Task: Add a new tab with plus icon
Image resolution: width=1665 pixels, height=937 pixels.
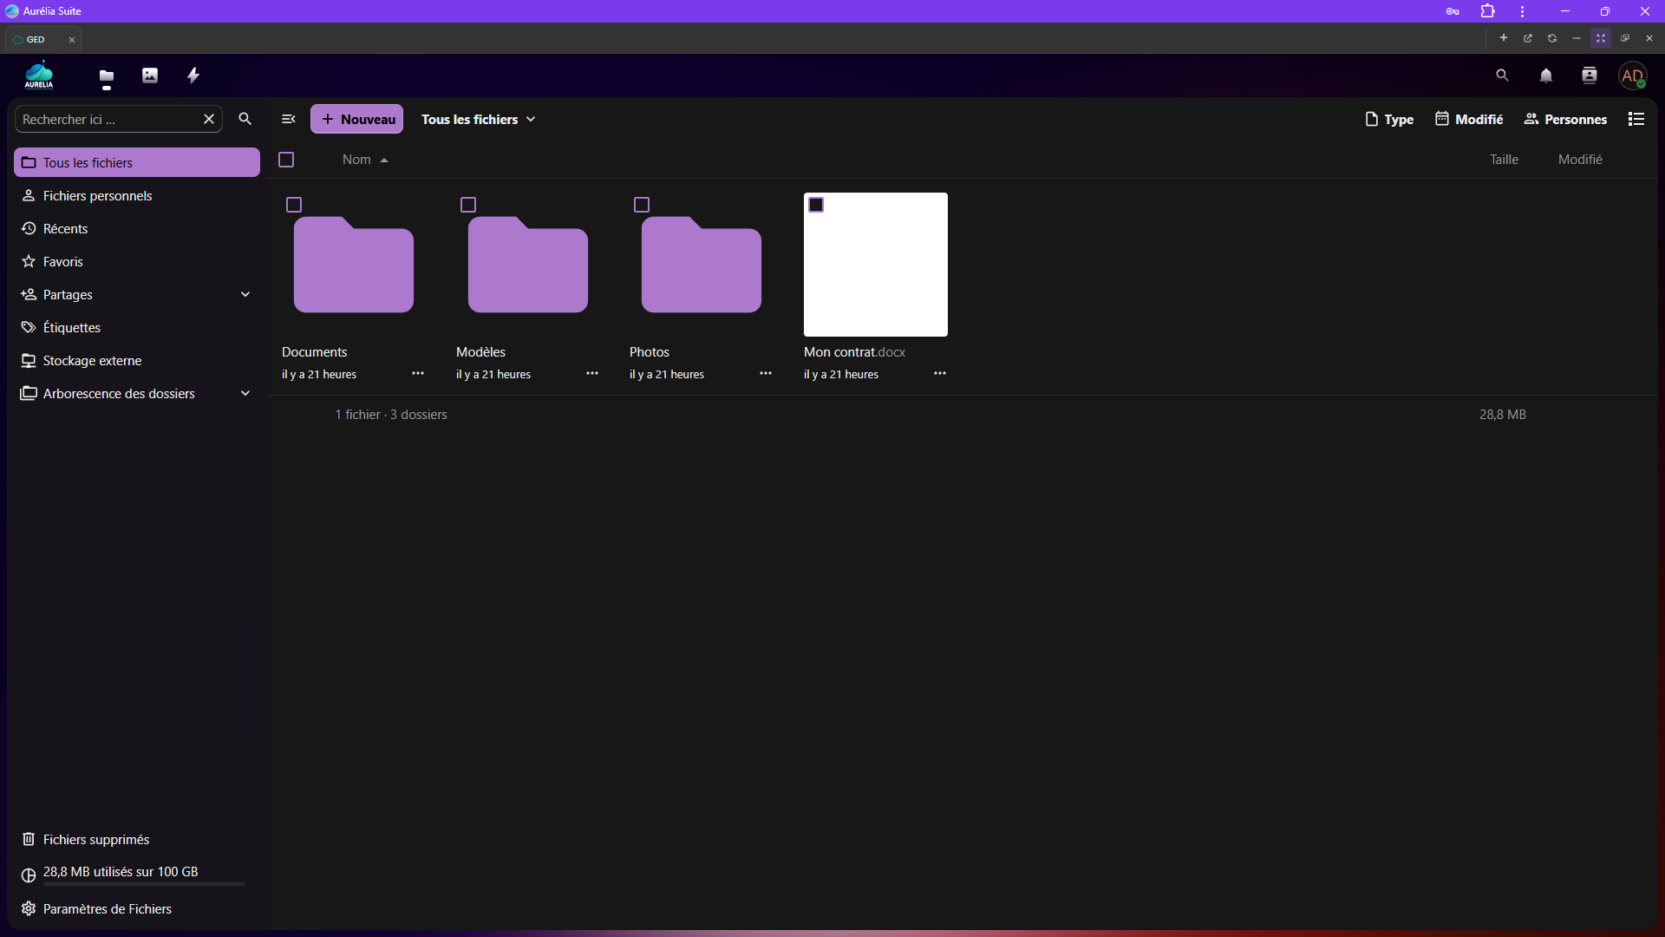Action: tap(1504, 38)
